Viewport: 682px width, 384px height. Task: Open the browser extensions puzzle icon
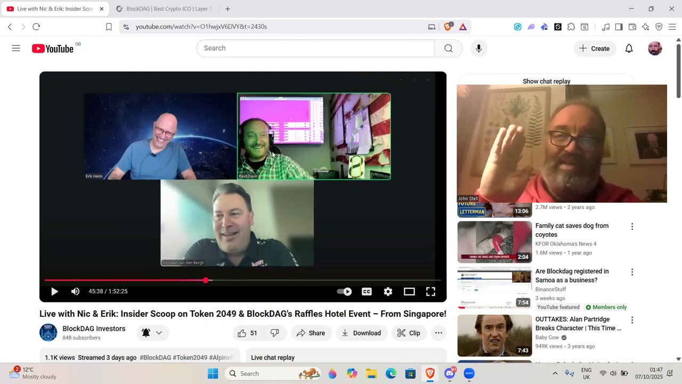coord(571,27)
